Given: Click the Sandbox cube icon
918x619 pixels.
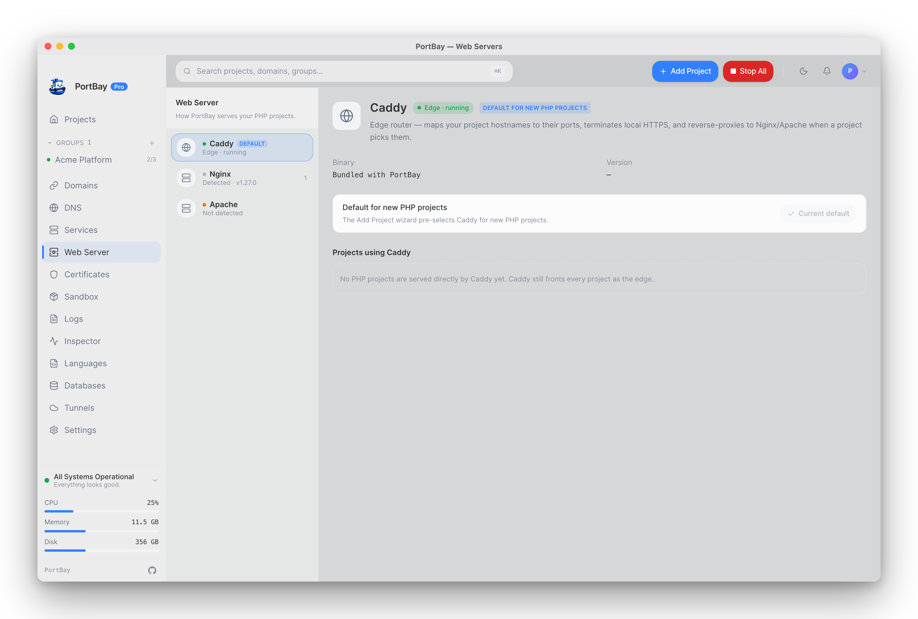Looking at the screenshot, I should [x=54, y=296].
